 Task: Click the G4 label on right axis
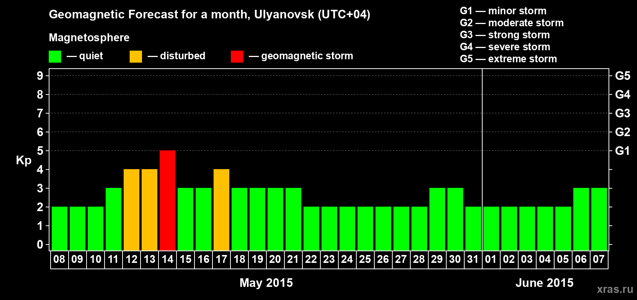pyautogui.click(x=623, y=94)
